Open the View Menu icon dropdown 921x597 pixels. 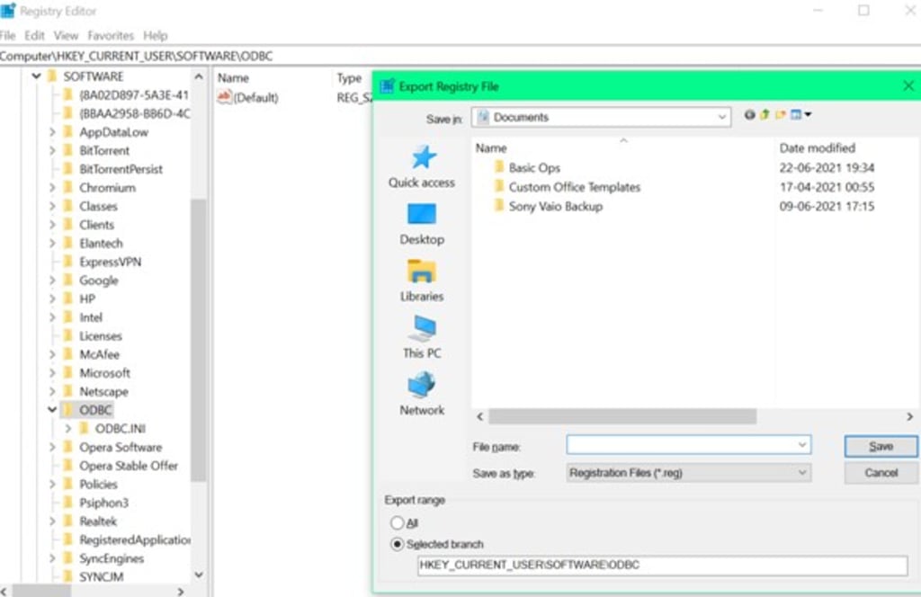click(x=800, y=115)
